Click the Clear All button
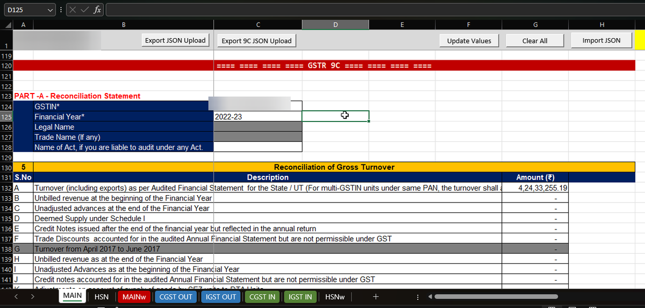 point(535,41)
